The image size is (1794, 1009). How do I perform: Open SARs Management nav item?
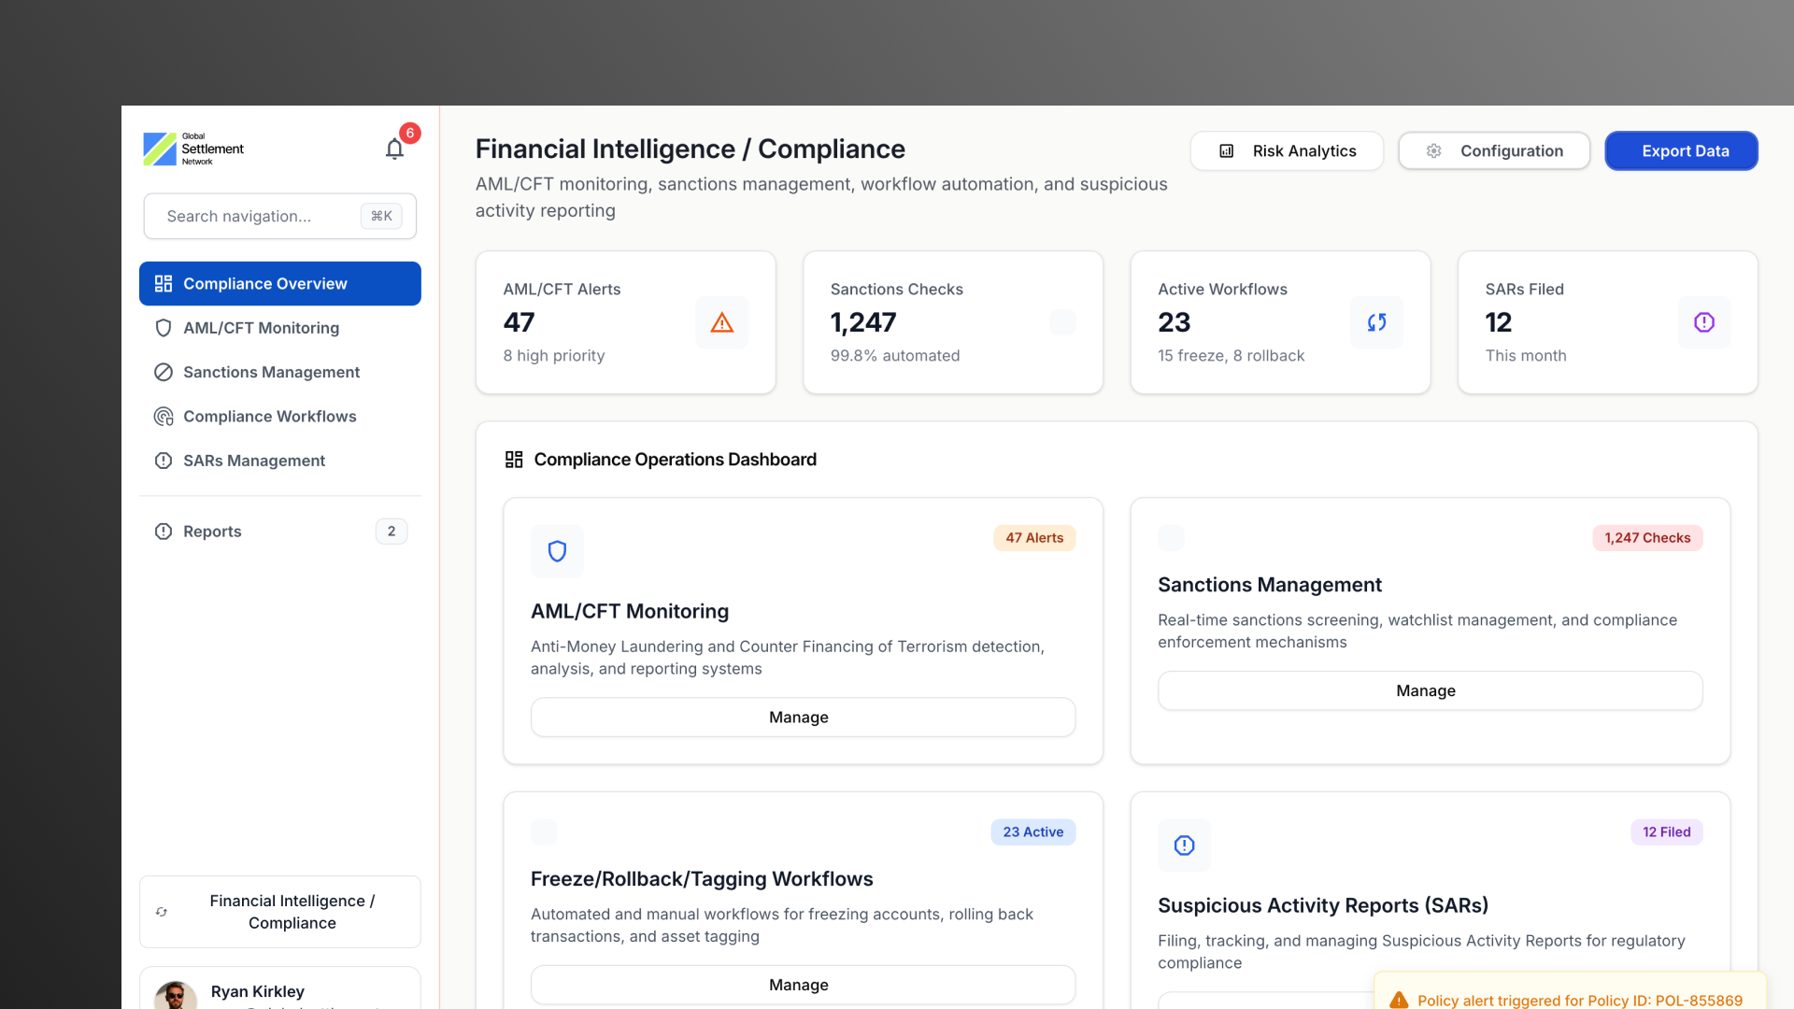click(253, 461)
